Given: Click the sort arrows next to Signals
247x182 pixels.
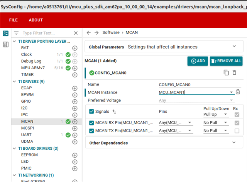Looking at the screenshot, I should point(114,112).
